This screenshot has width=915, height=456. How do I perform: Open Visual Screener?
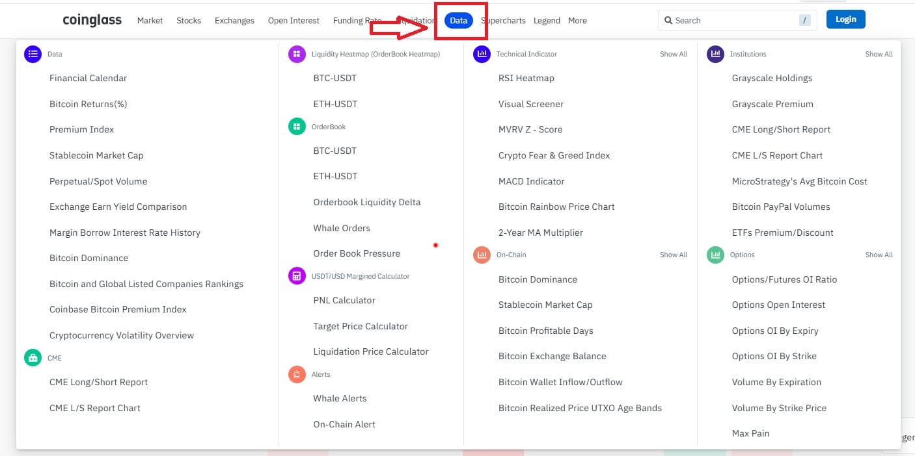click(x=531, y=104)
